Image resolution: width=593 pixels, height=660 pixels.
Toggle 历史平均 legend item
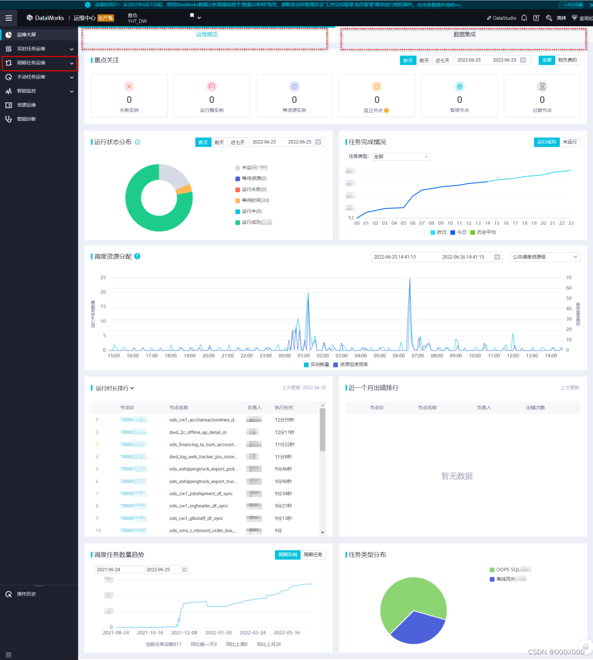[x=483, y=232]
